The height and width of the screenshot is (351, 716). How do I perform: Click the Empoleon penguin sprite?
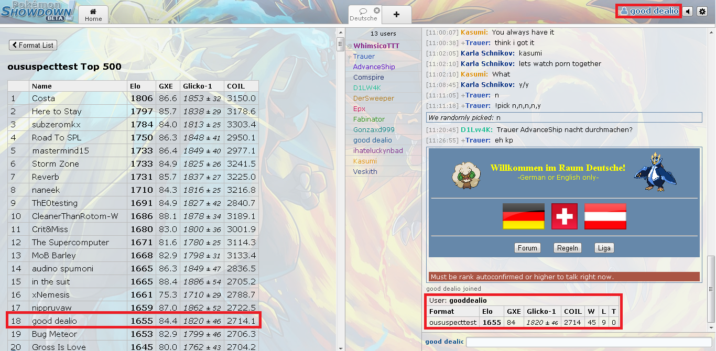(653, 172)
